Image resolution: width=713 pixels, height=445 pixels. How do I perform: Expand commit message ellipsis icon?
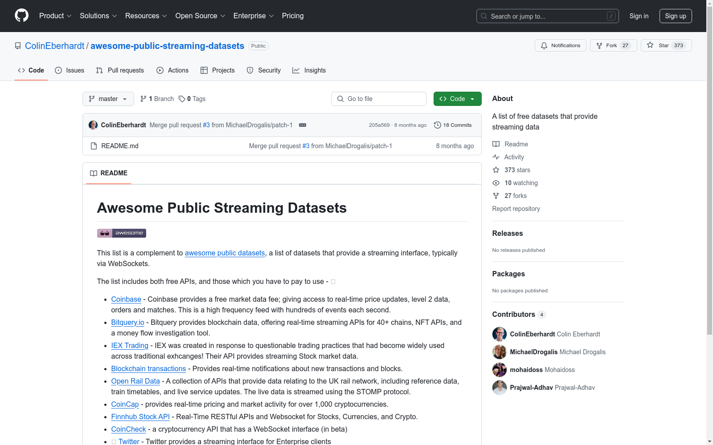click(x=303, y=125)
